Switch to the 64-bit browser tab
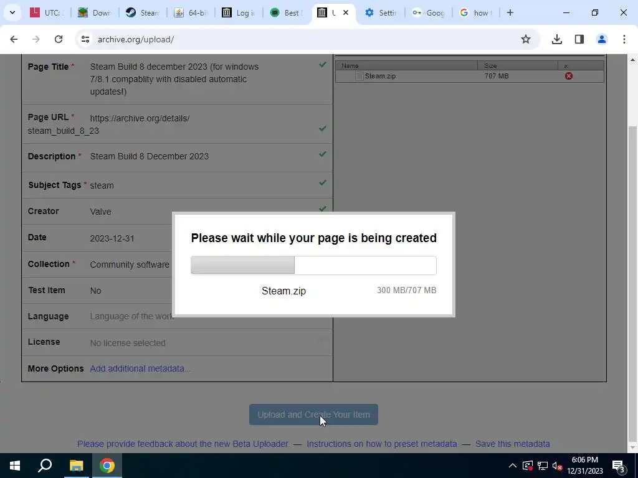This screenshot has width=638, height=478. (x=191, y=12)
